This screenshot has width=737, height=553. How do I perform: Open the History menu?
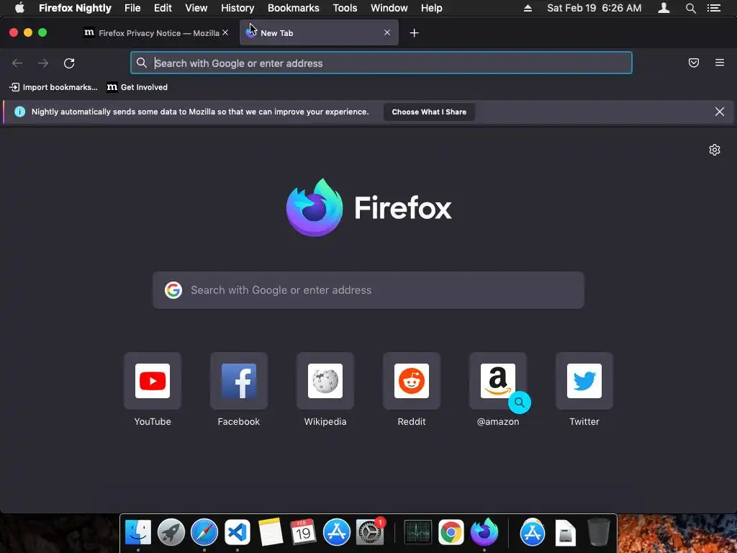[238, 8]
